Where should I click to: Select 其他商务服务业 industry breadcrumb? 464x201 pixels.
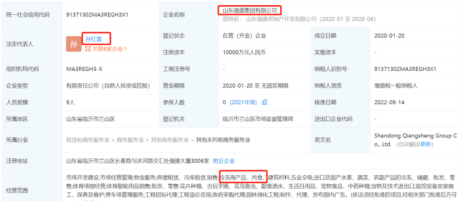[170, 140]
